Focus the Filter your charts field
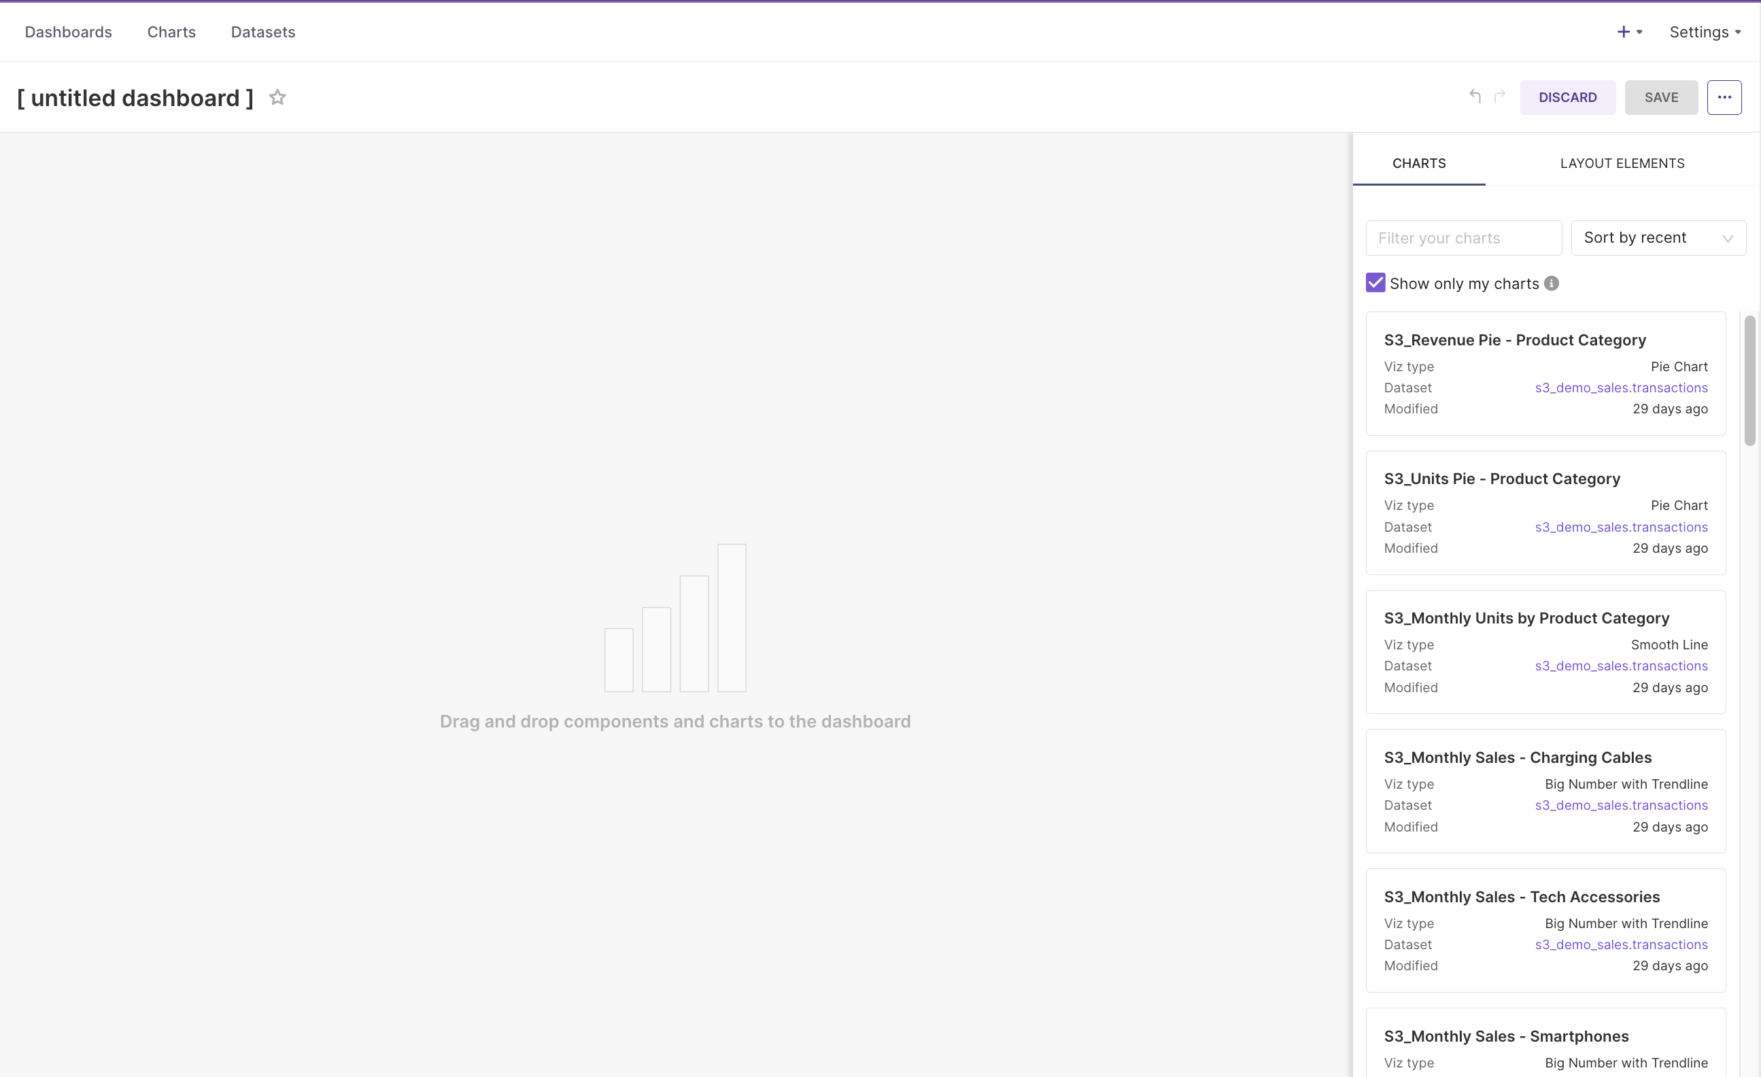This screenshot has width=1761, height=1077. [x=1463, y=238]
